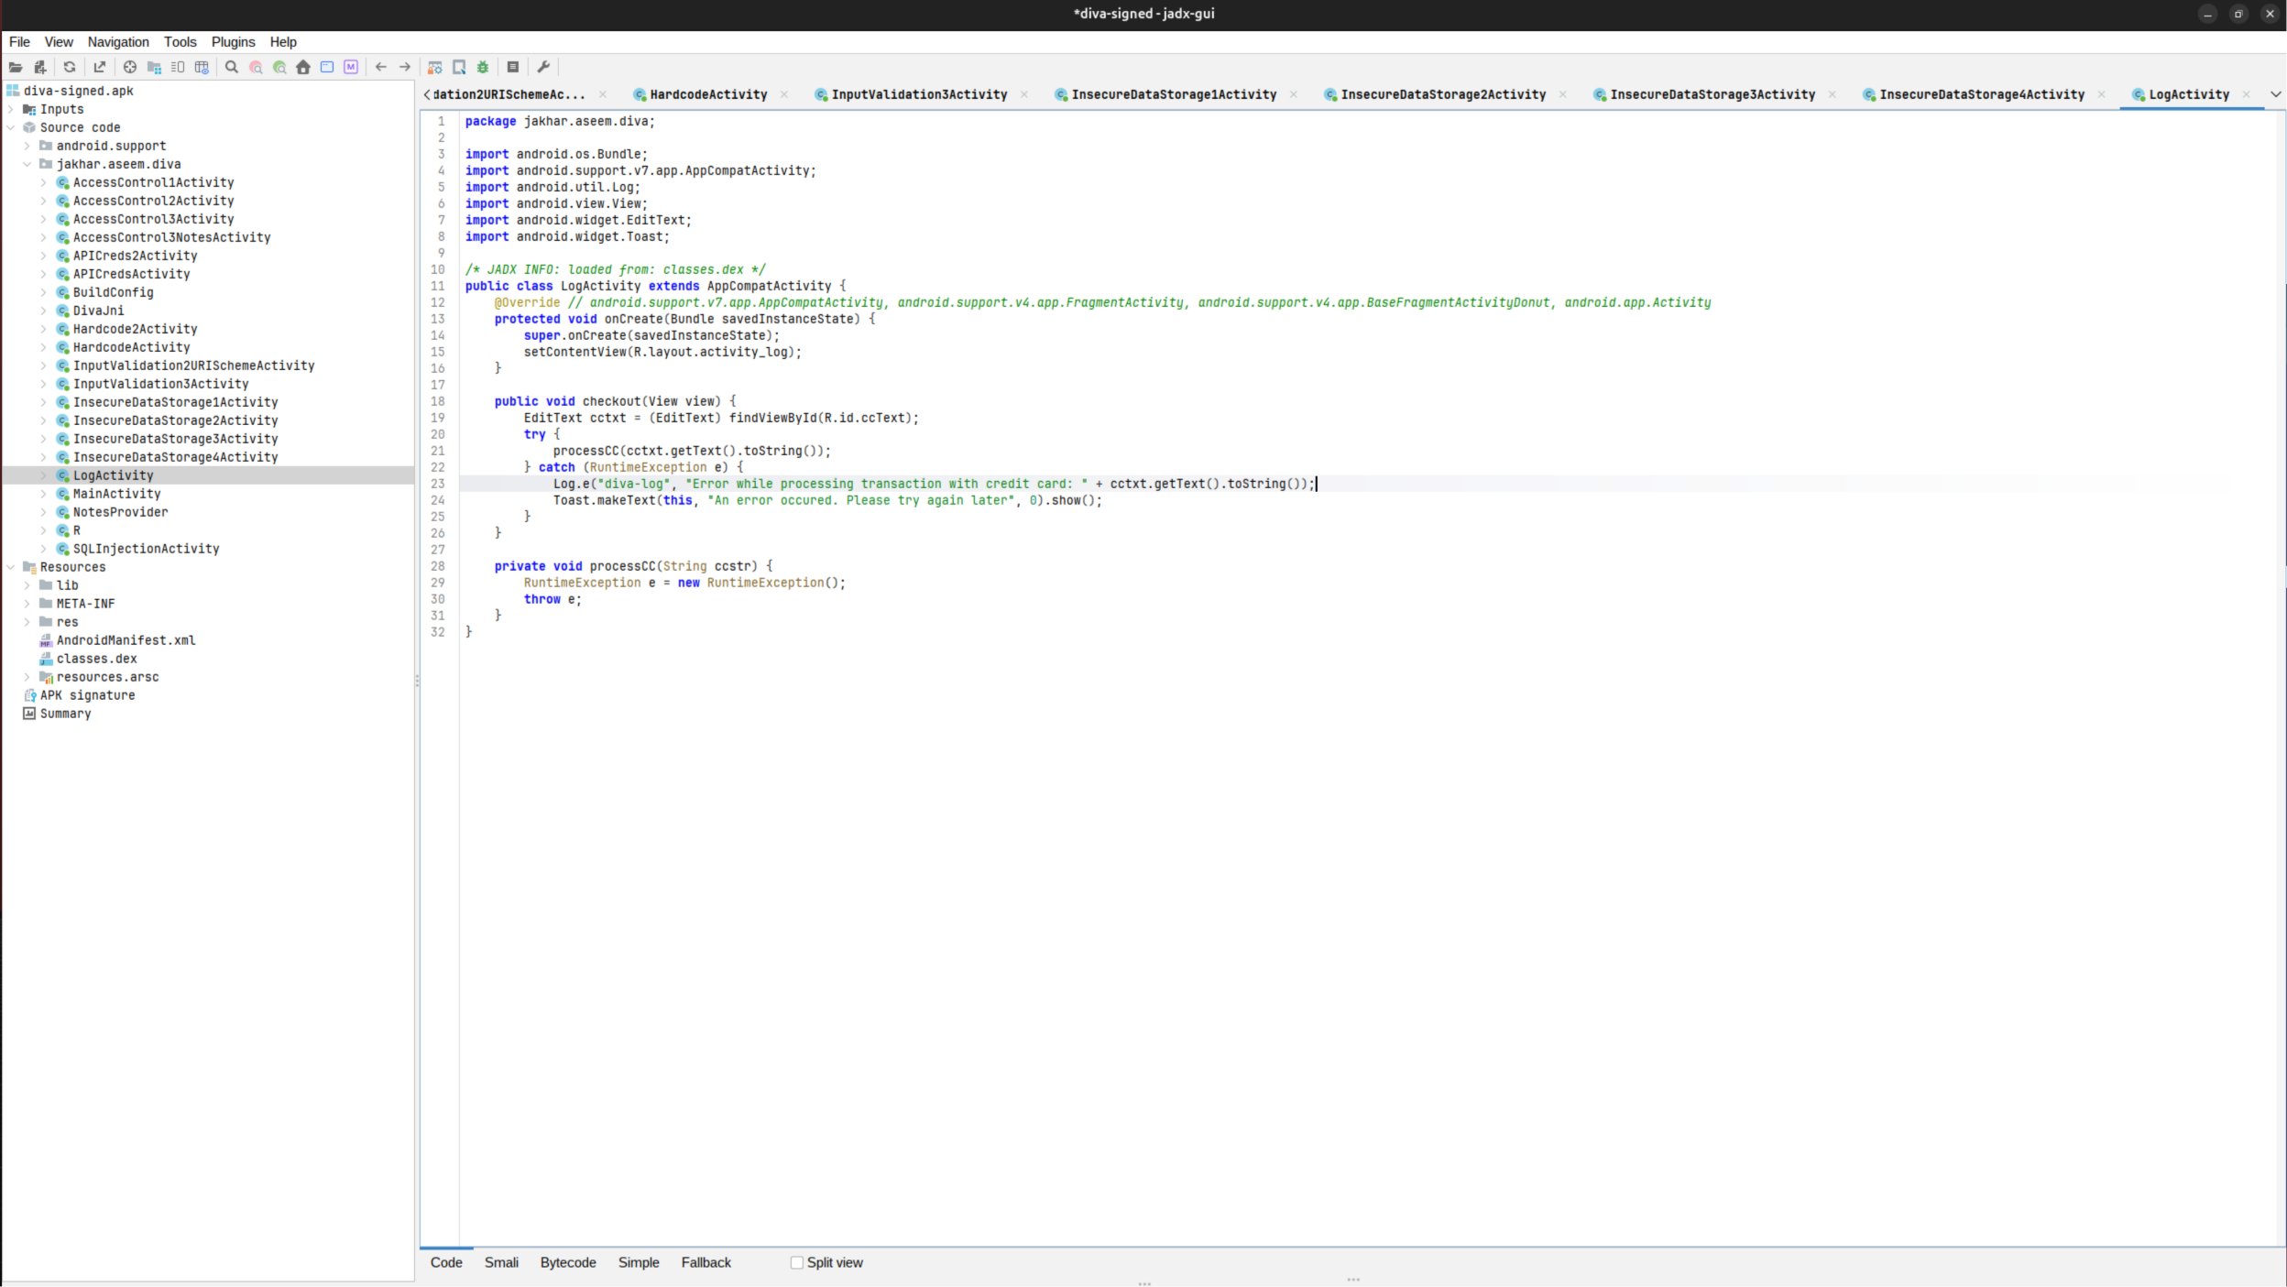Enable the Split view checkbox
The width and height of the screenshot is (2287, 1287).
pos(797,1262)
